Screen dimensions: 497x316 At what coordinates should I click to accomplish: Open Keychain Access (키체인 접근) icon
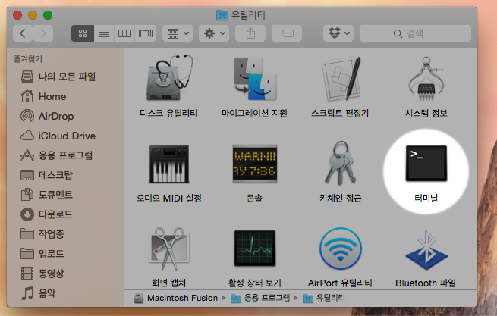click(340, 163)
